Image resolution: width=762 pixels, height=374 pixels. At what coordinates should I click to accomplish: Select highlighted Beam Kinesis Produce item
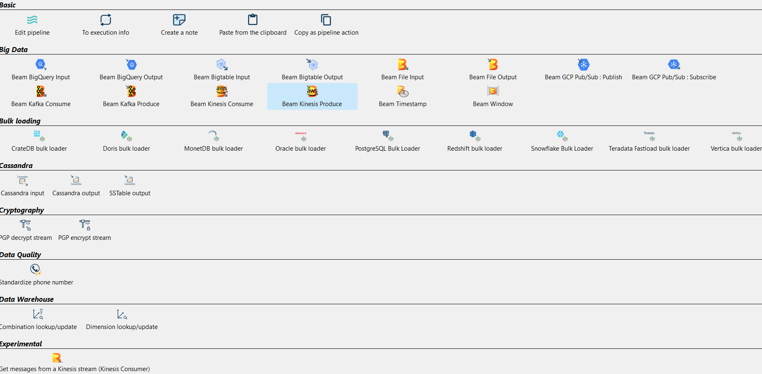(x=312, y=97)
